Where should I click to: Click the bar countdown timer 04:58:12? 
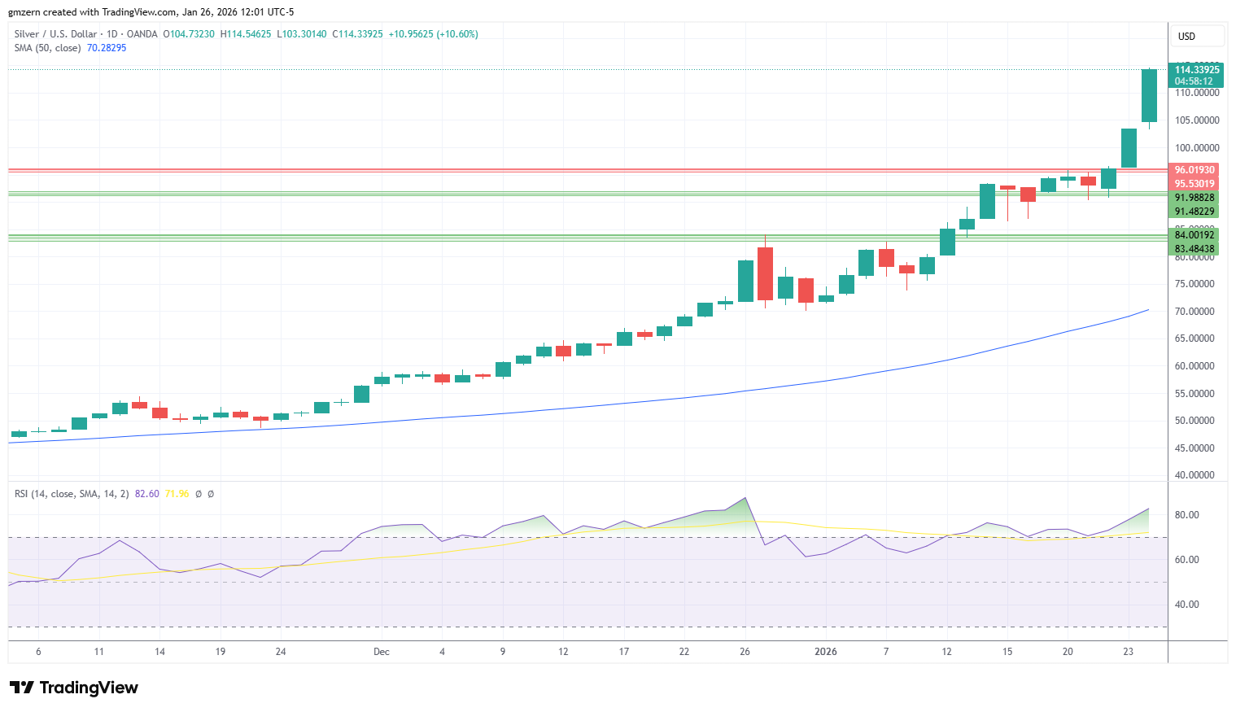click(x=1194, y=81)
